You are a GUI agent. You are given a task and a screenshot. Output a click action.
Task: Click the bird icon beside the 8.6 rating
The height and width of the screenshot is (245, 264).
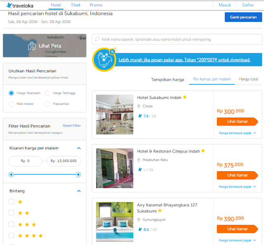(x=140, y=229)
